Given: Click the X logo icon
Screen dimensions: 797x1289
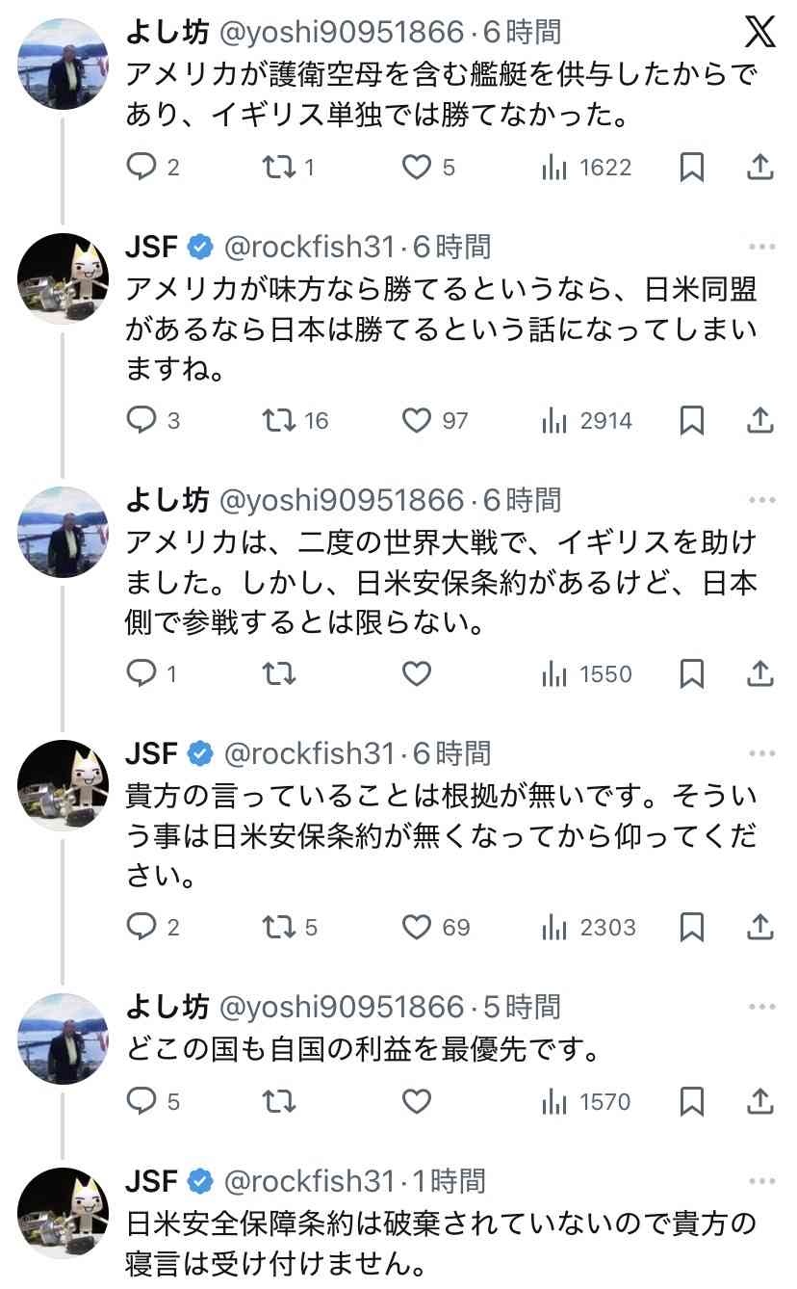Looking at the screenshot, I should [759, 33].
